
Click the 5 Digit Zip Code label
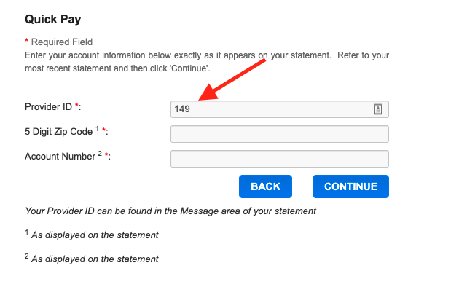point(59,132)
